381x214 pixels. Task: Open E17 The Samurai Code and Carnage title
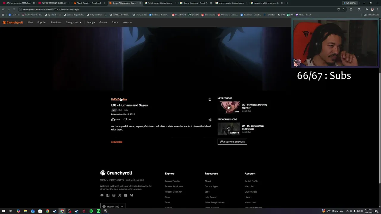[253, 127]
